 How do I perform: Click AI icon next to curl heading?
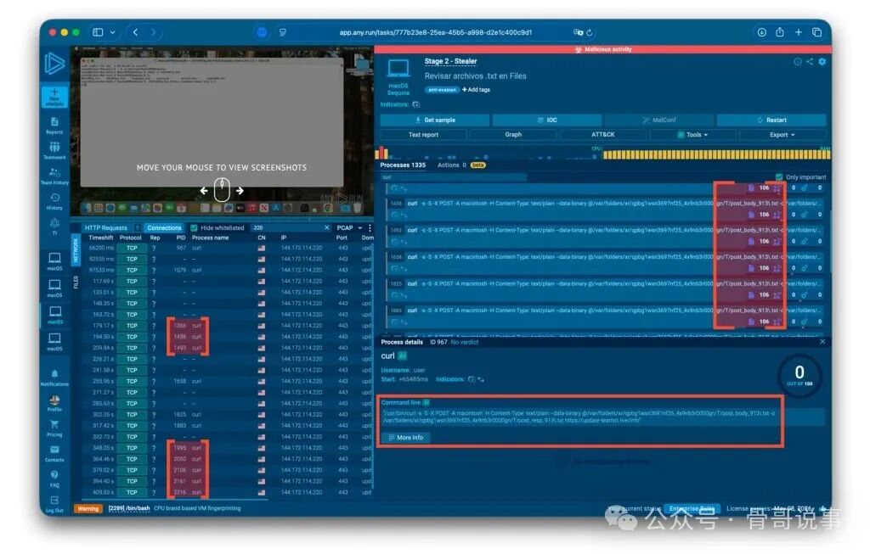(403, 355)
